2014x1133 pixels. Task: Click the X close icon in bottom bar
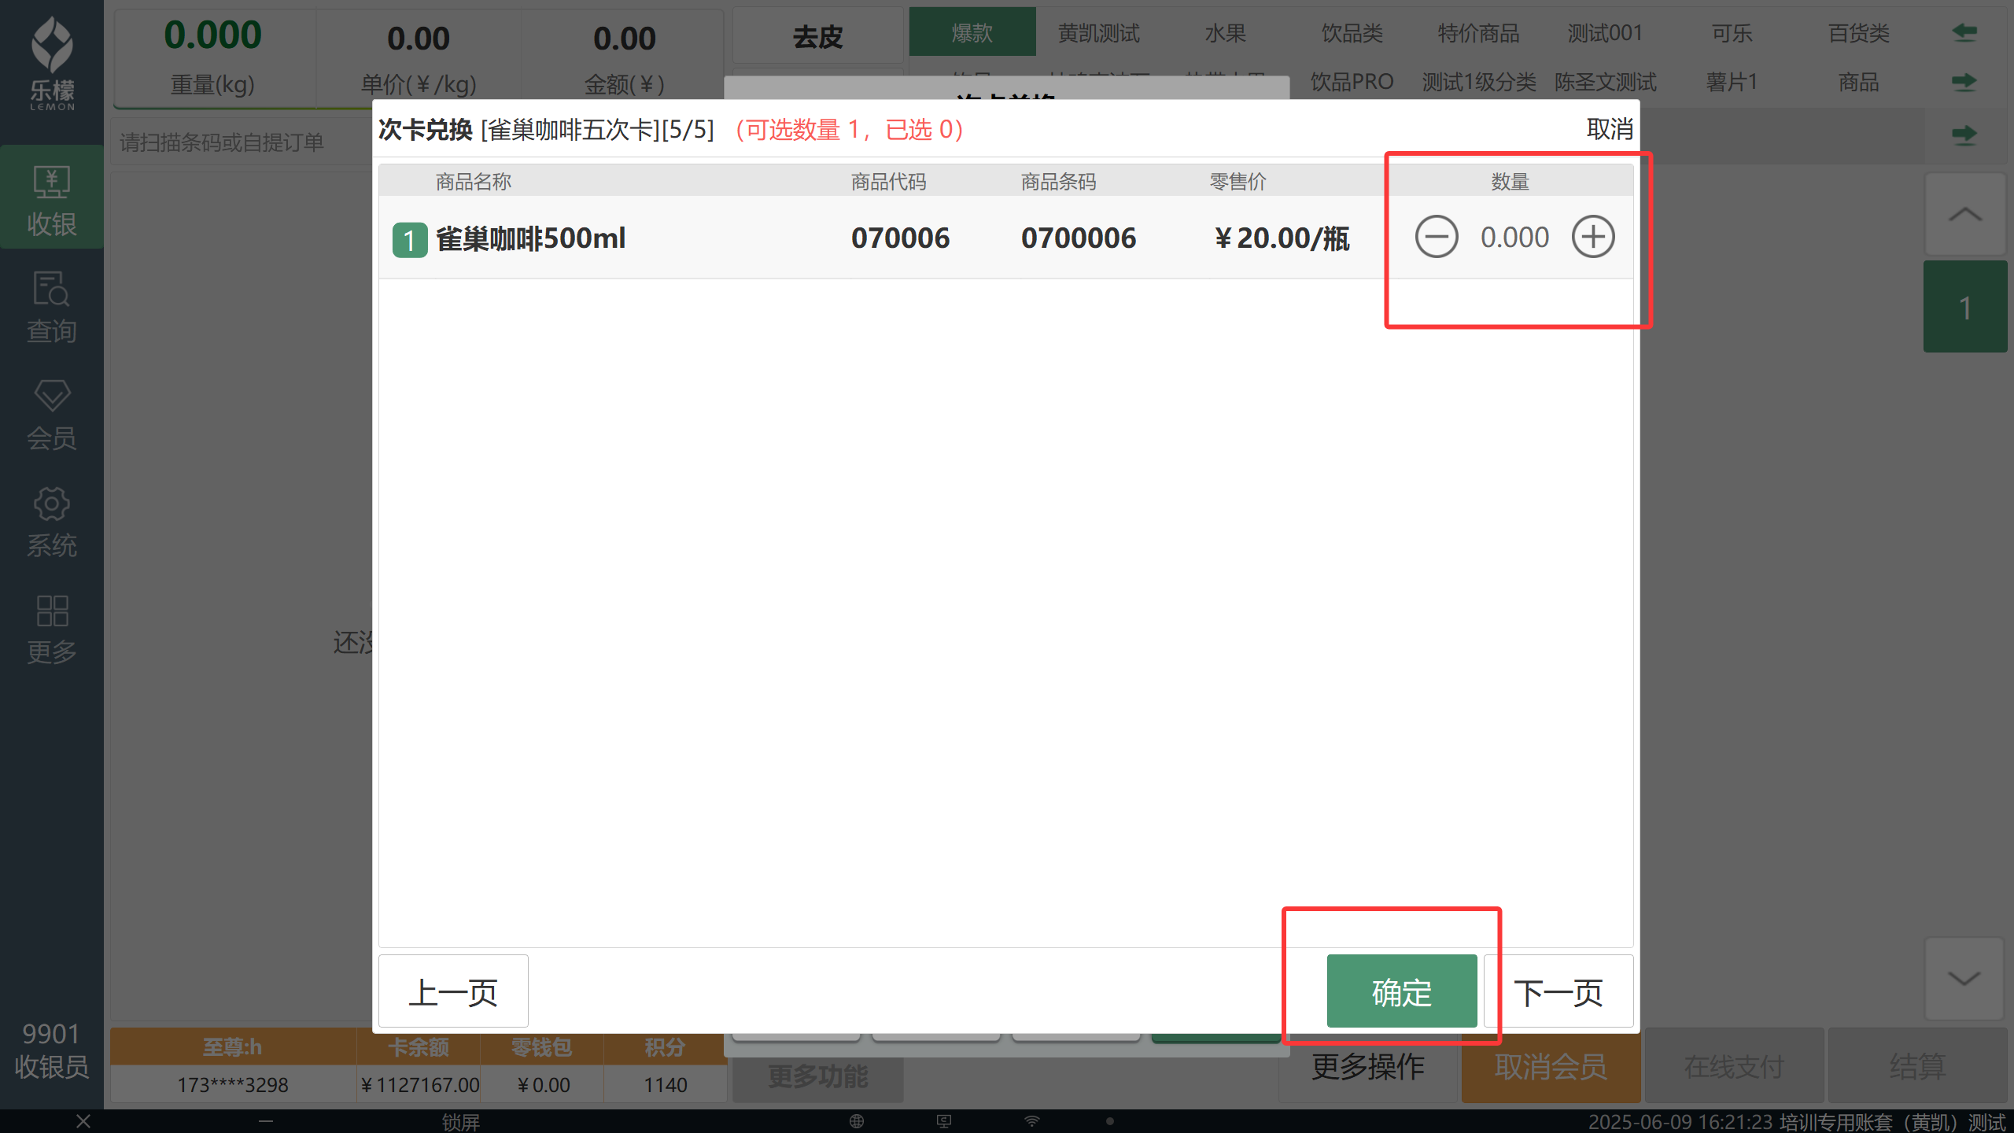point(83,1121)
